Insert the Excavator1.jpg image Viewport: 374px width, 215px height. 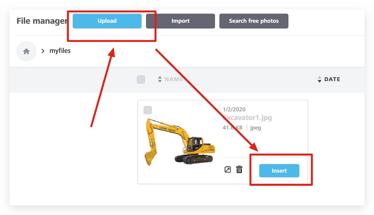pyautogui.click(x=279, y=171)
